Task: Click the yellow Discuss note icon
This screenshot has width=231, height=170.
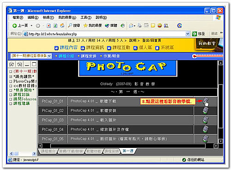Action: (x=153, y=25)
